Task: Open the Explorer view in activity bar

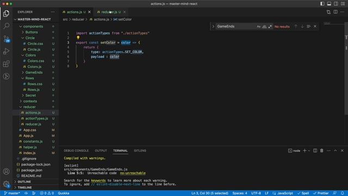Action: click(x=6, y=14)
